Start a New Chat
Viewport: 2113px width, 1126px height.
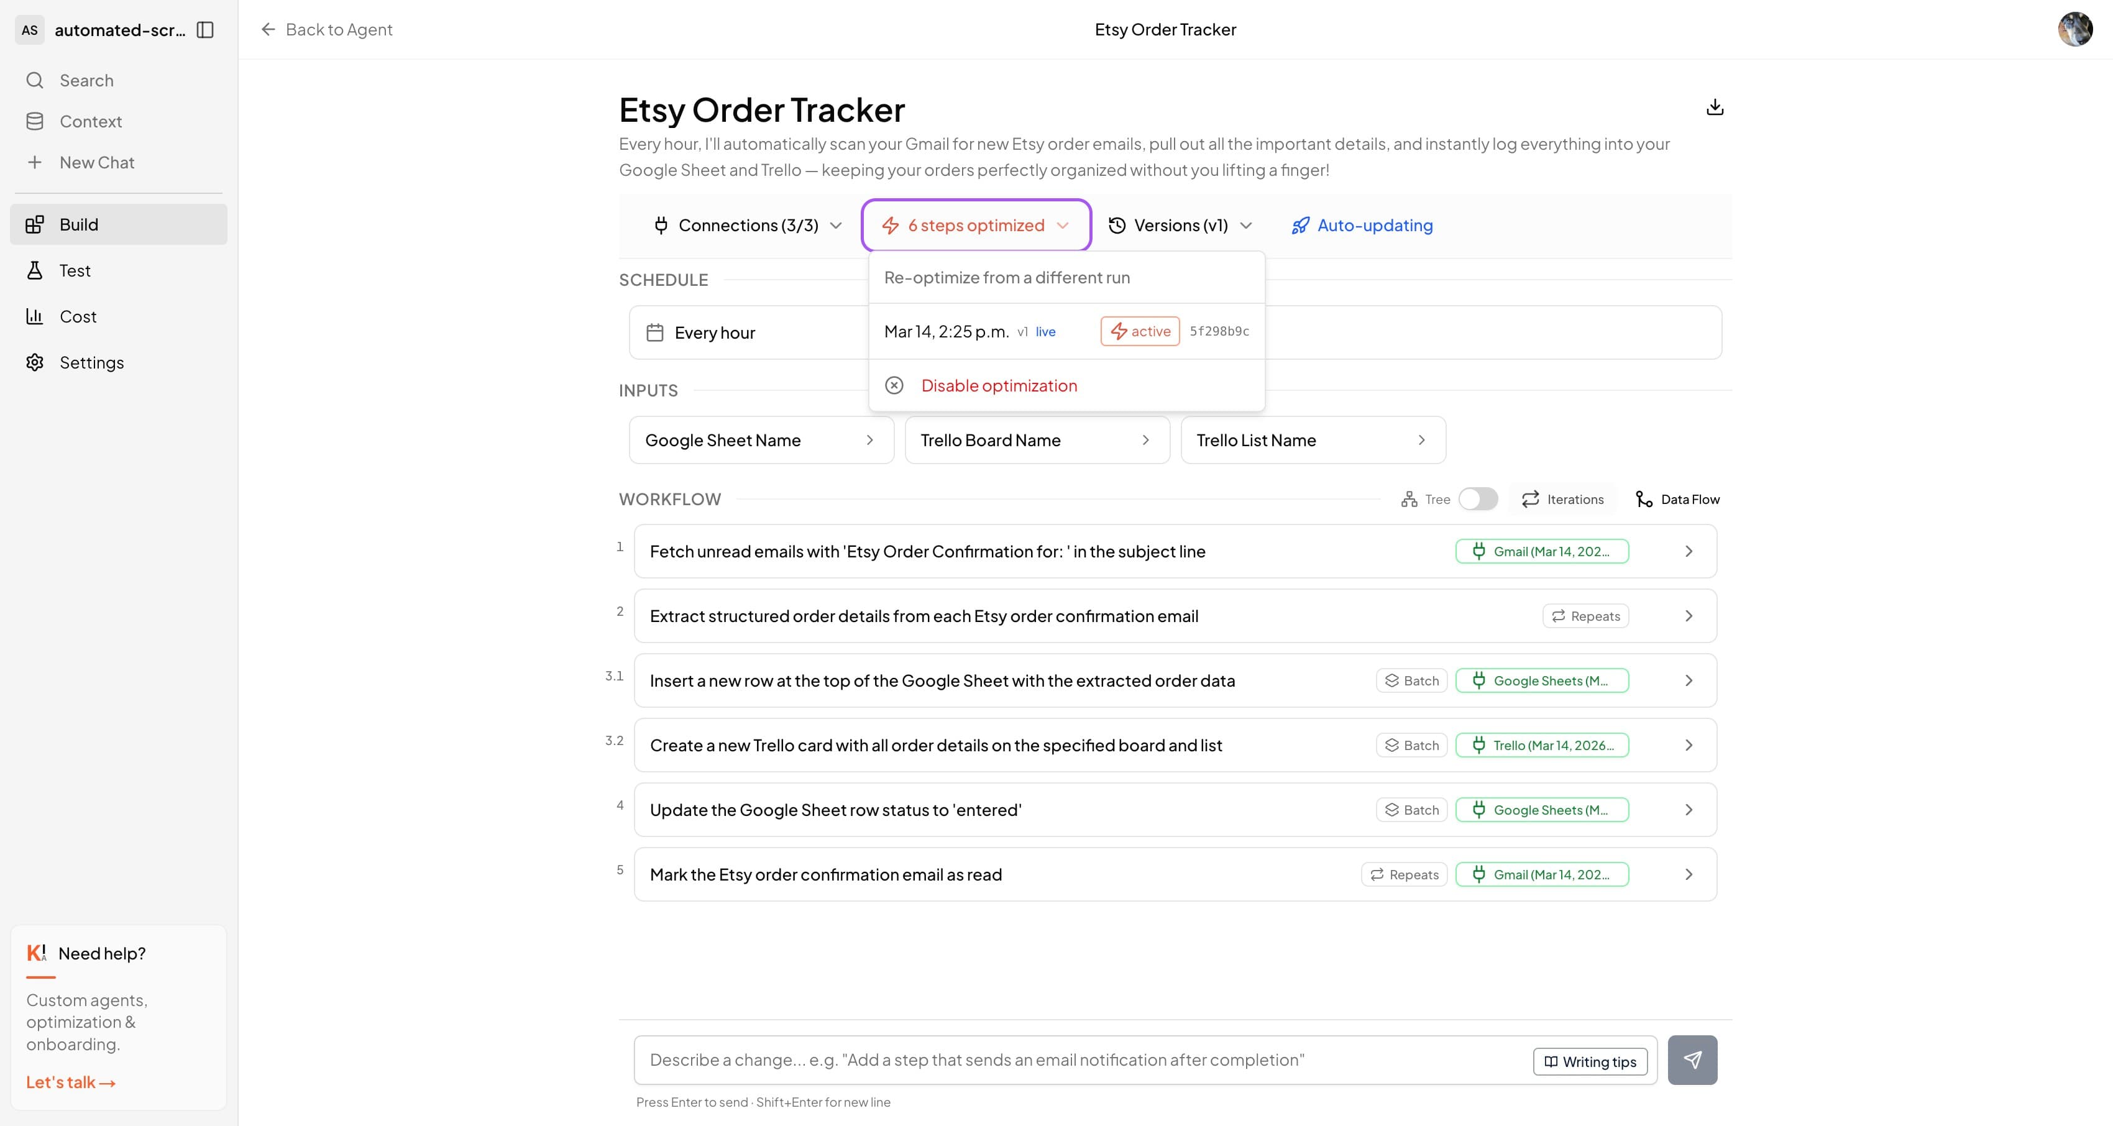click(x=96, y=162)
